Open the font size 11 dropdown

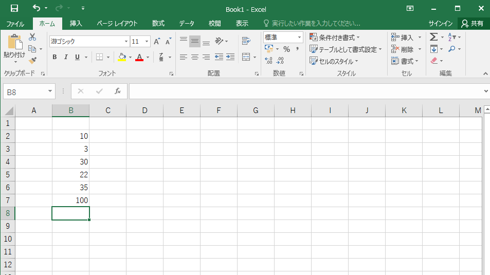(x=147, y=41)
